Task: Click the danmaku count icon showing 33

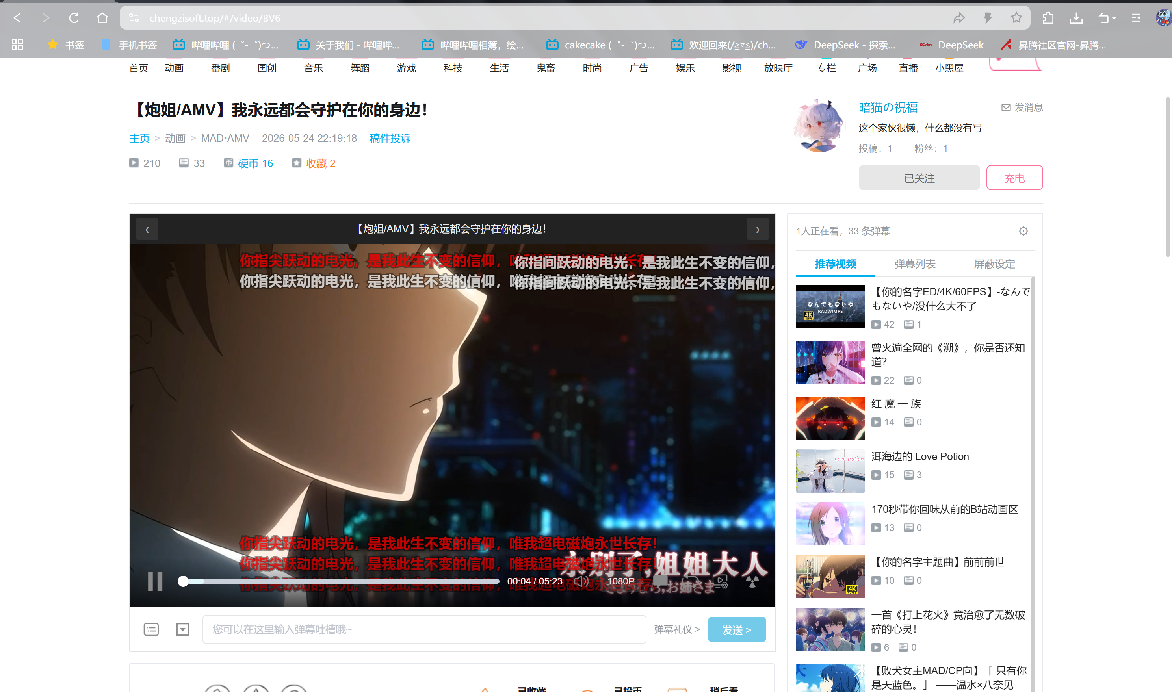Action: (184, 163)
